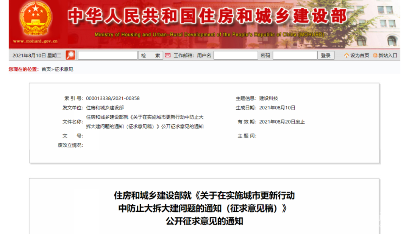Click the 主题信息 label
Screen dimensions: 409x234
[246, 98]
